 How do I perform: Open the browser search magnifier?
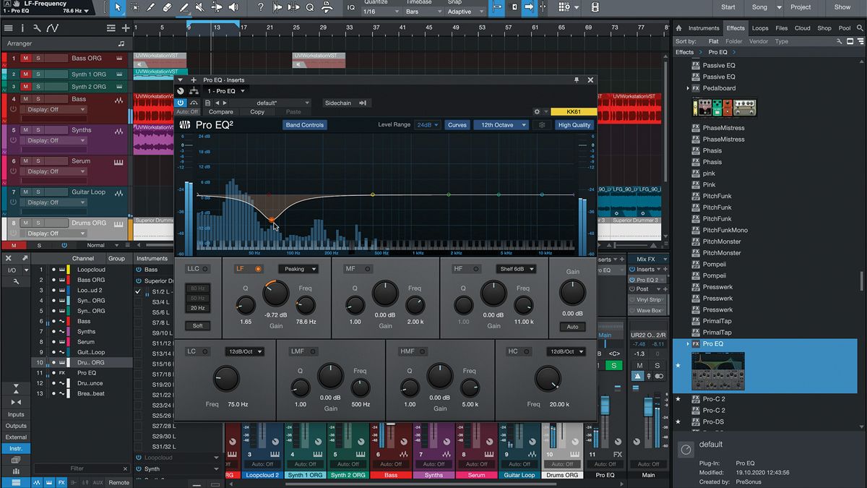860,28
